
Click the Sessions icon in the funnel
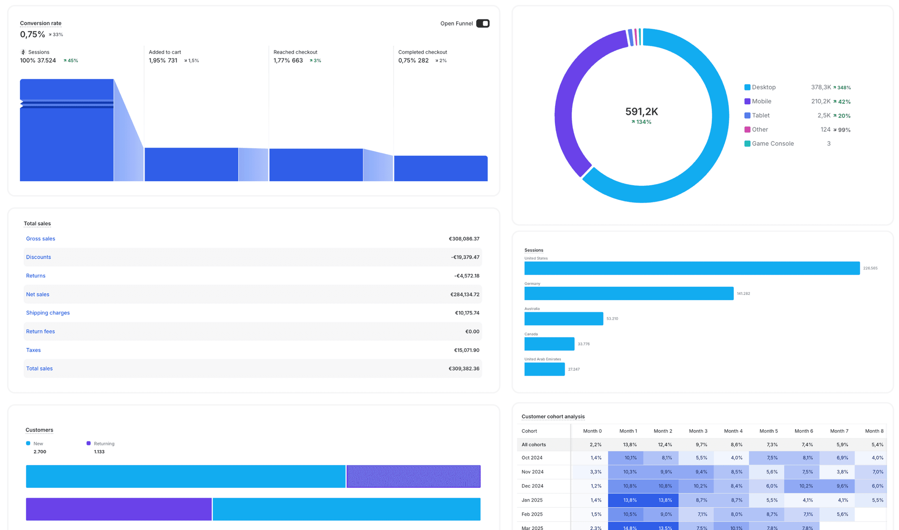click(23, 52)
